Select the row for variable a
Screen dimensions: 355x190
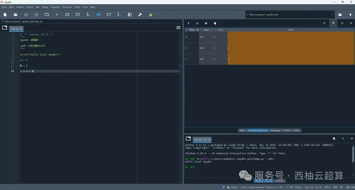pyautogui.click(x=270, y=37)
